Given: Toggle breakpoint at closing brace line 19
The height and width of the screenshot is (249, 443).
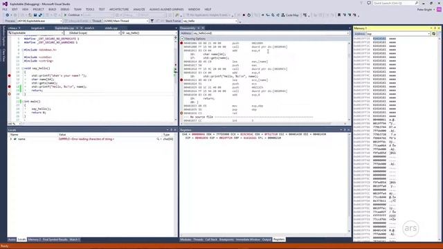Looking at the screenshot, I should [x=9, y=94].
